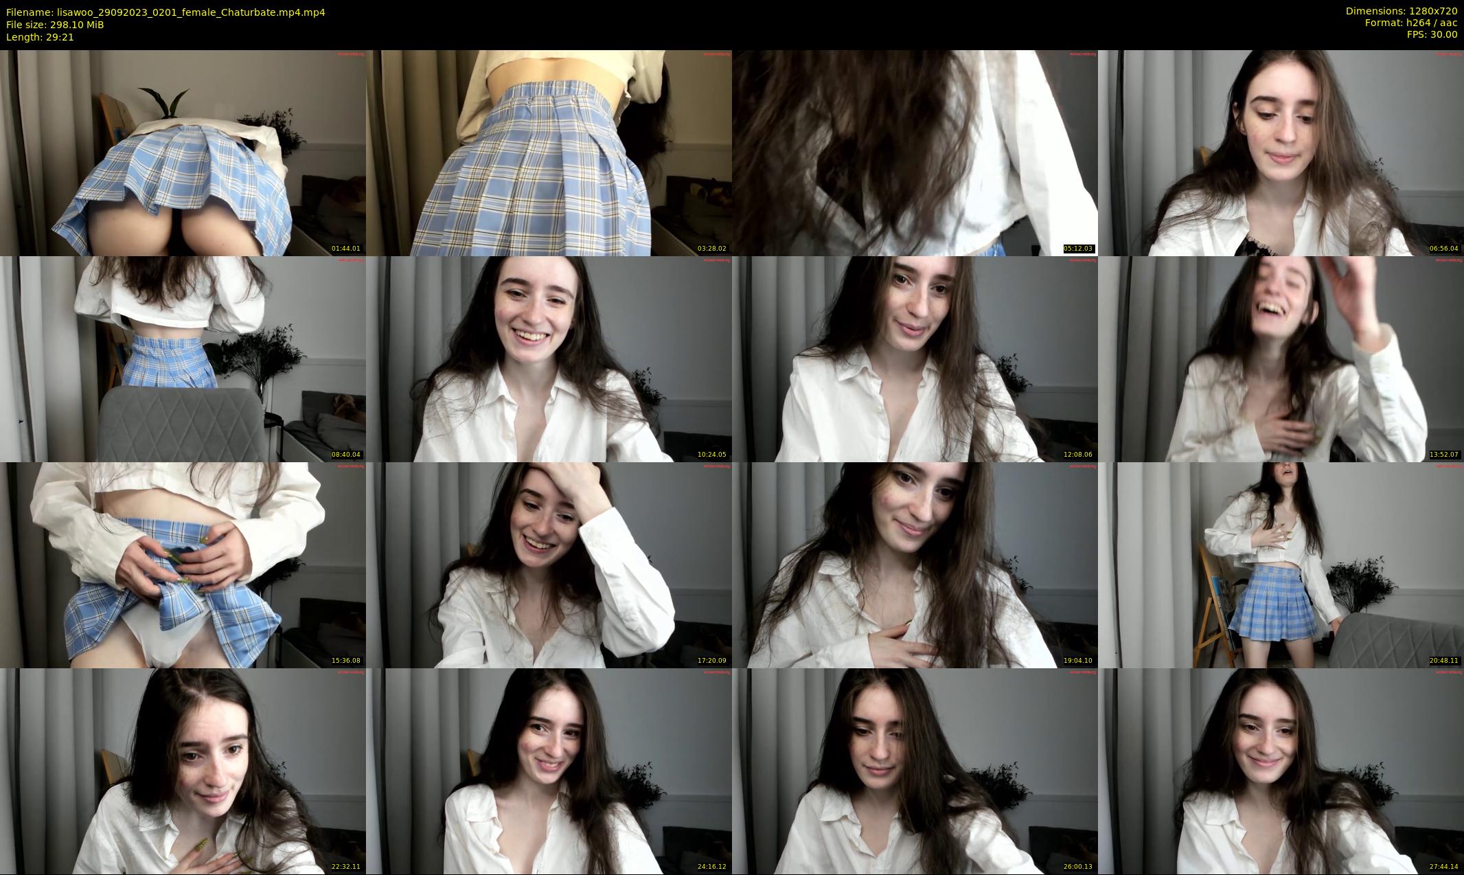The height and width of the screenshot is (875, 1464).
Task: Select the frame marked 03:28.02
Action: click(549, 152)
